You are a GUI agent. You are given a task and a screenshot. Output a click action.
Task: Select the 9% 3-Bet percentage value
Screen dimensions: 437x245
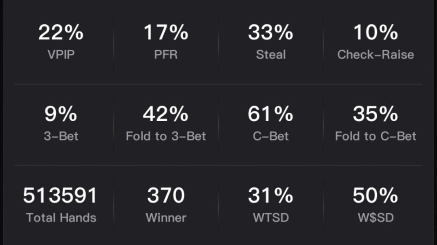[61, 114]
